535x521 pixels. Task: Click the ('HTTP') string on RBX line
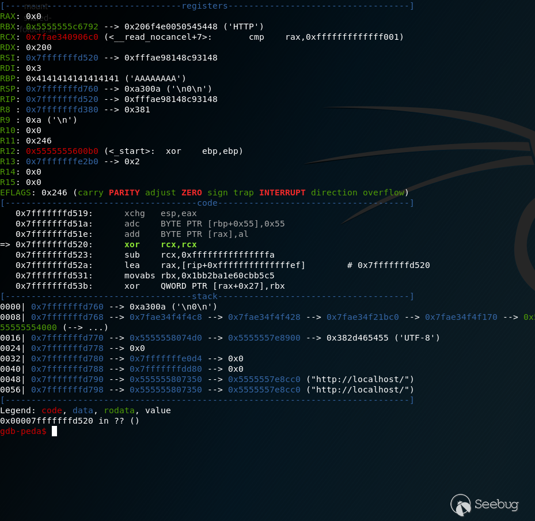243,27
